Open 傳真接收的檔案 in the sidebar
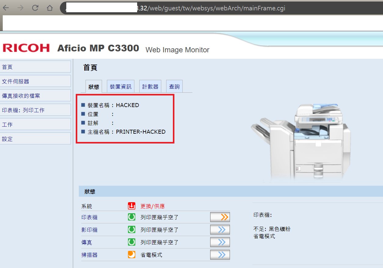383x268 pixels. [35, 95]
